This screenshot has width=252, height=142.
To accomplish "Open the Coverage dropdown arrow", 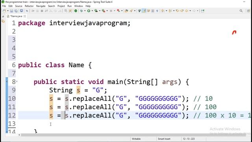I will point(100,11).
